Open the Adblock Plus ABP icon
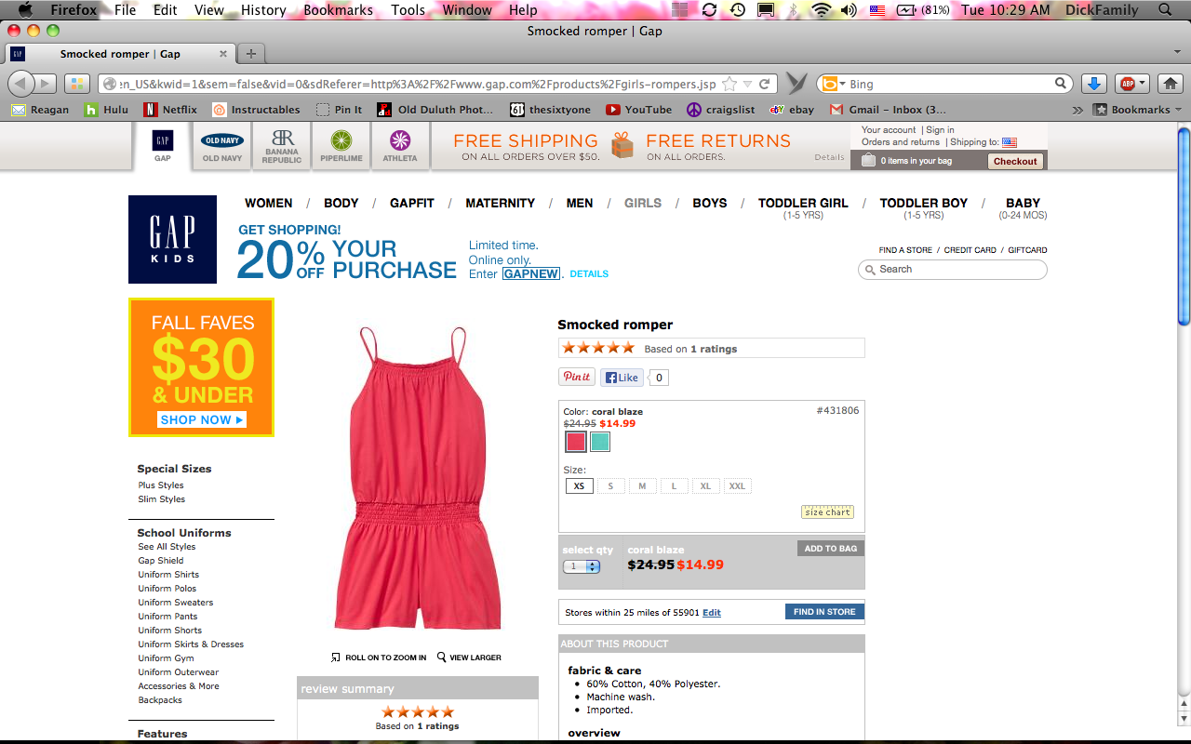This screenshot has height=744, width=1191. click(x=1132, y=84)
